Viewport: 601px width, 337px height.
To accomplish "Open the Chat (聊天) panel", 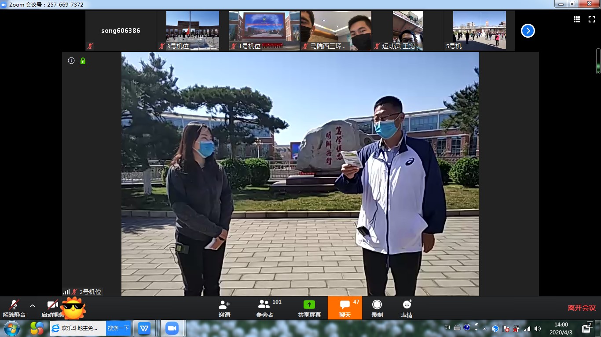I will click(345, 305).
